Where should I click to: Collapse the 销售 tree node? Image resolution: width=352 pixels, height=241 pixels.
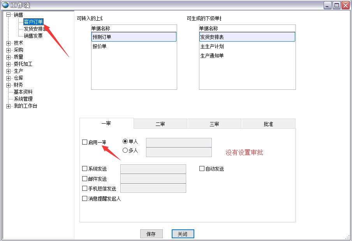[8, 15]
